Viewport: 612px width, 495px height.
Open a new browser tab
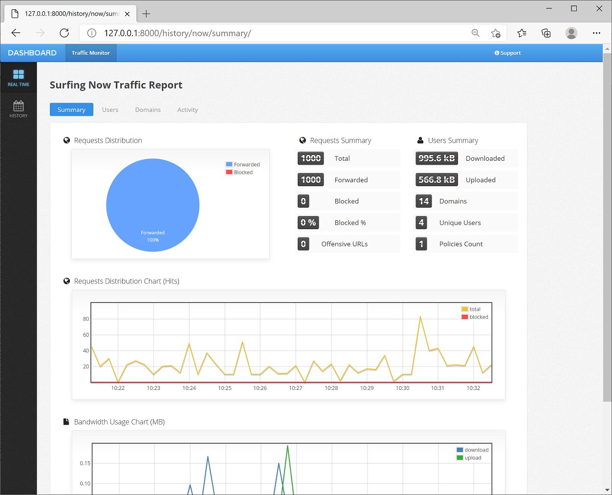point(146,14)
